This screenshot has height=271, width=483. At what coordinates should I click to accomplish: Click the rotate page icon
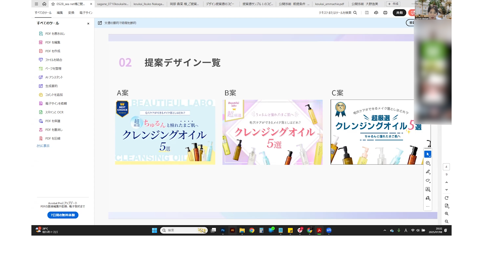[447, 198]
